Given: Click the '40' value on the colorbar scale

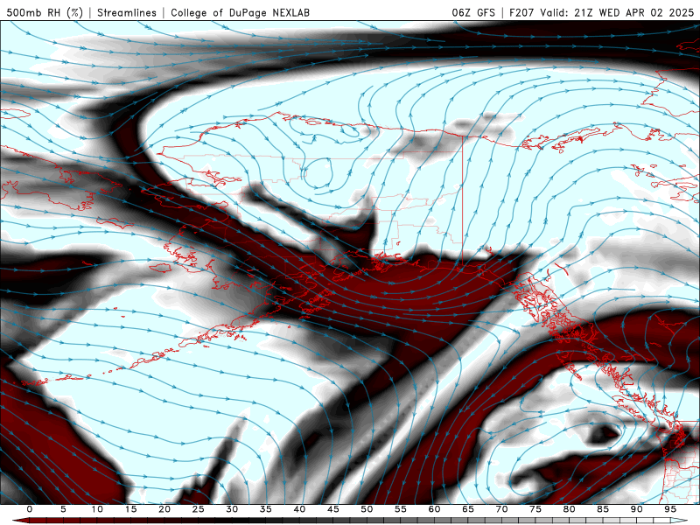Looking at the screenshot, I should pyautogui.click(x=299, y=509).
